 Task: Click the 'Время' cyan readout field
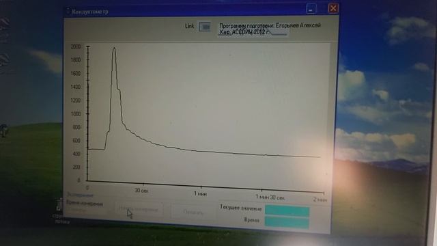pyautogui.click(x=287, y=222)
